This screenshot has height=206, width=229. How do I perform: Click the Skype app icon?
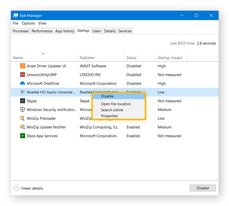point(23,101)
